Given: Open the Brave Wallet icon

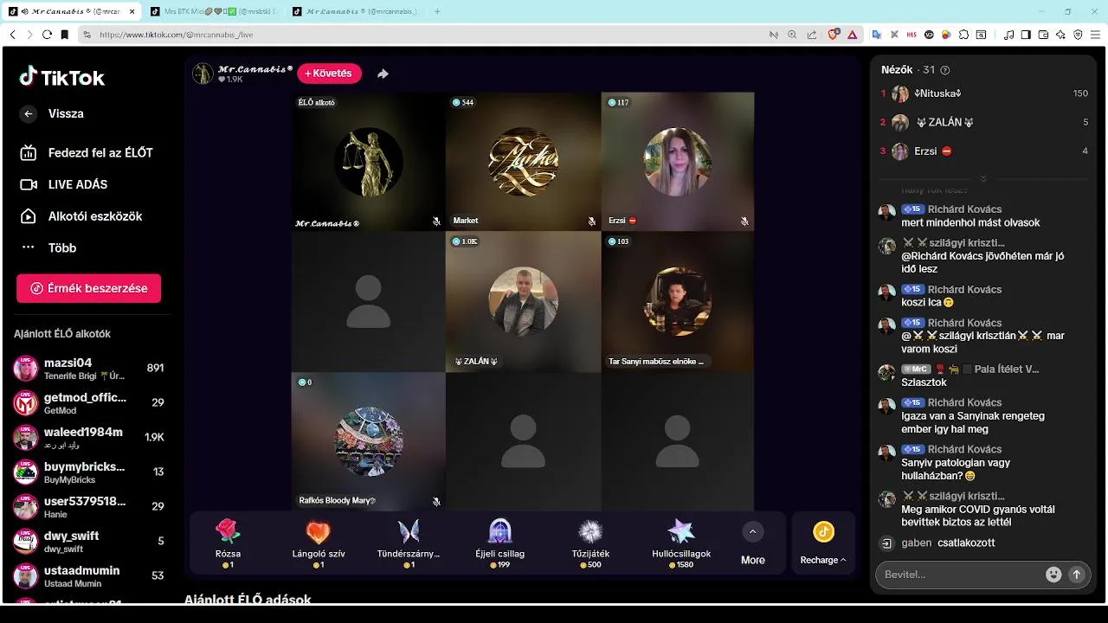Looking at the screenshot, I should pyautogui.click(x=1043, y=35).
